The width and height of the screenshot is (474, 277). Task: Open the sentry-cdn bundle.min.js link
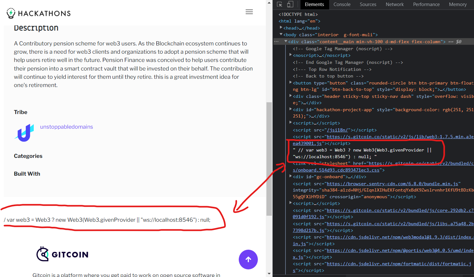(393, 184)
